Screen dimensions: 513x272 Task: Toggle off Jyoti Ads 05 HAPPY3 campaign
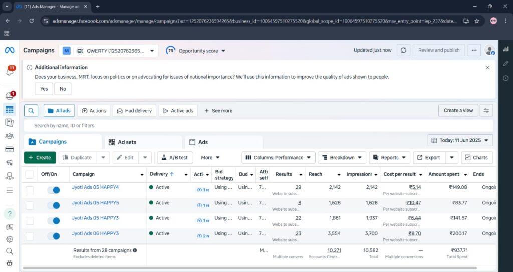coord(54,220)
